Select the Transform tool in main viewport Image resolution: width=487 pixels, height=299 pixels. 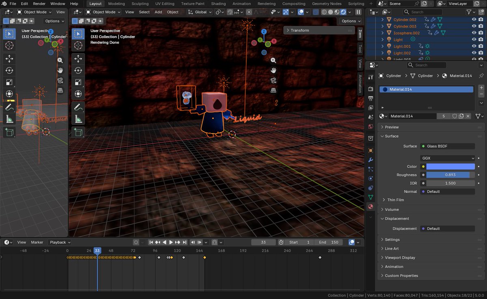click(78, 94)
